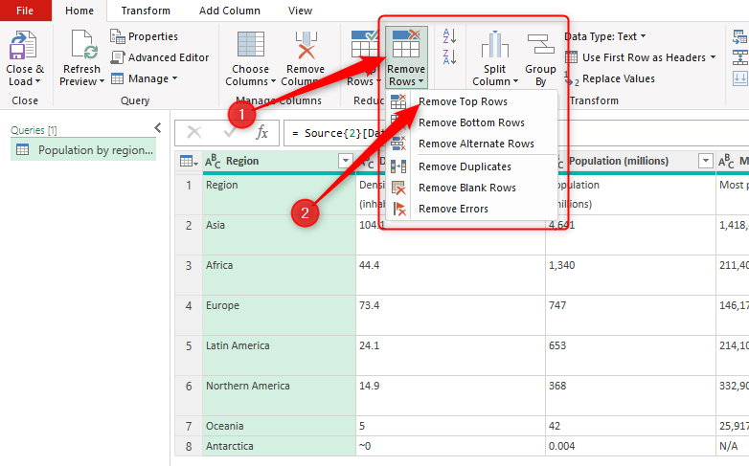Open the Split Column dropdown arrow
Screen dimensions: 749x466
pyautogui.click(x=516, y=81)
